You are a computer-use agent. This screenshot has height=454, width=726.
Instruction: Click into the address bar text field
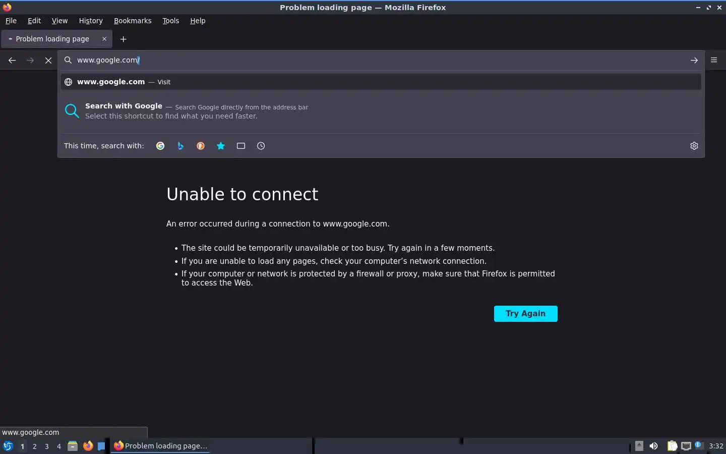point(381,60)
